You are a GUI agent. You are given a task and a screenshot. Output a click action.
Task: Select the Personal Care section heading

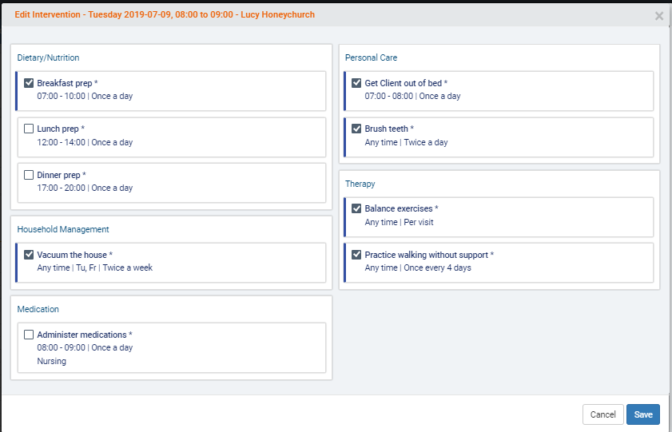click(371, 57)
